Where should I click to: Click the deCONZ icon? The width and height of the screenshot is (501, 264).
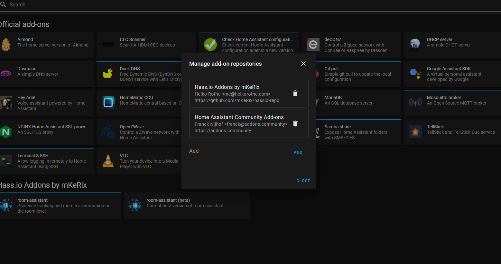pyautogui.click(x=313, y=45)
